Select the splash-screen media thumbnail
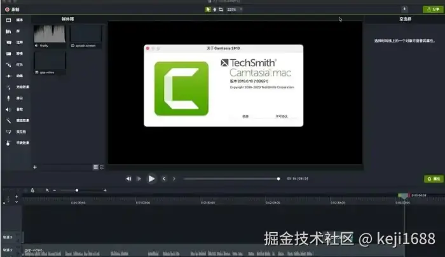The width and height of the screenshot is (445, 257). pyautogui.click(x=86, y=34)
